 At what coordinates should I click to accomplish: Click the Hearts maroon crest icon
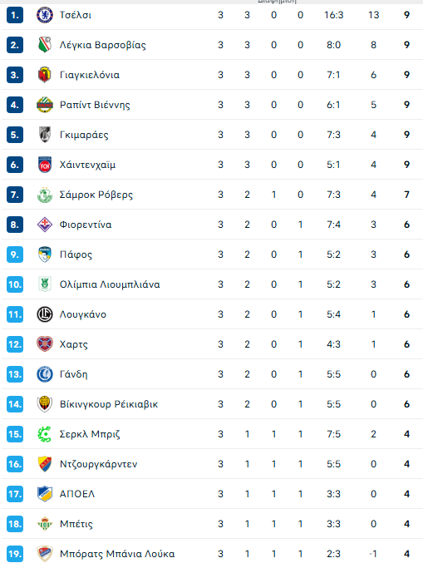[x=45, y=344]
